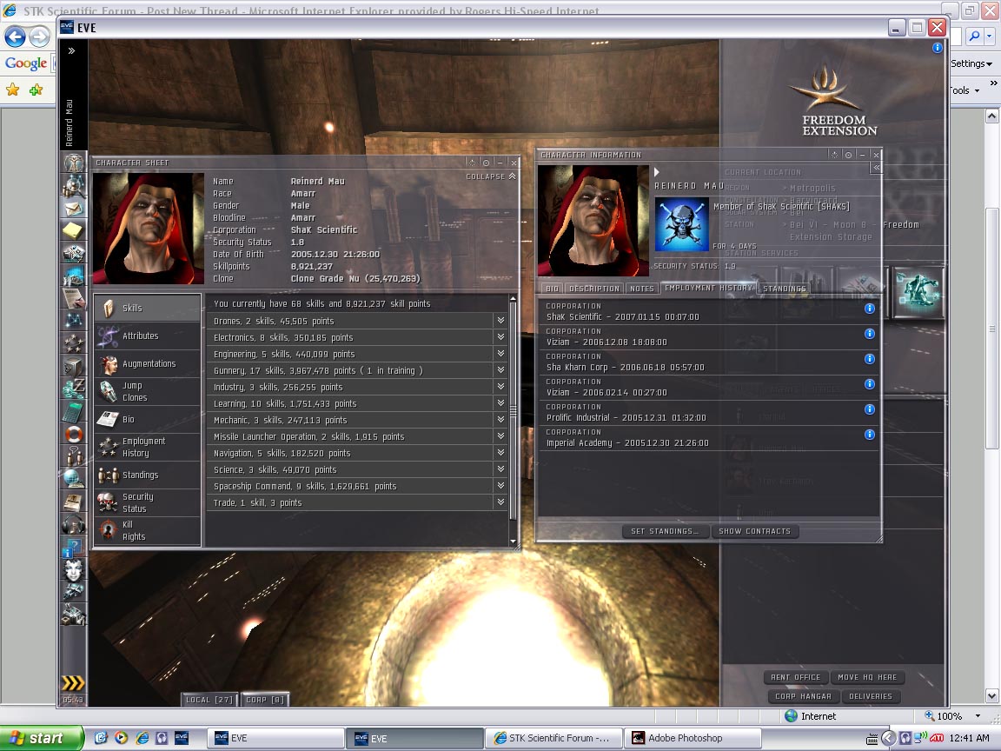This screenshot has width=1001, height=751.
Task: Click the Google toolbar logo
Action: [x=25, y=63]
